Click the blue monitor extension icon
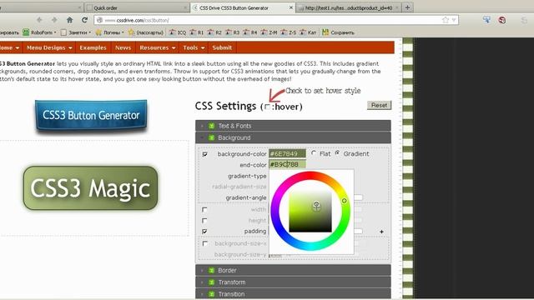This screenshot has height=300, width=534. point(487,20)
